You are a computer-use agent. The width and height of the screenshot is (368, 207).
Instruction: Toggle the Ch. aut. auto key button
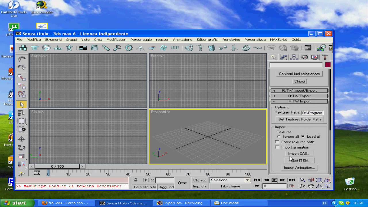click(x=200, y=180)
